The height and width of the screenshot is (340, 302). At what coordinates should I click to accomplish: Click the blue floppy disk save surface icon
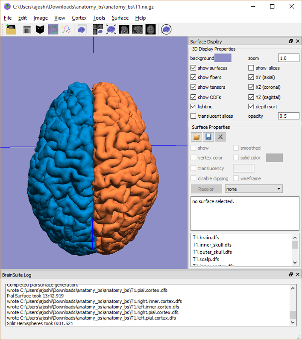pos(208,137)
